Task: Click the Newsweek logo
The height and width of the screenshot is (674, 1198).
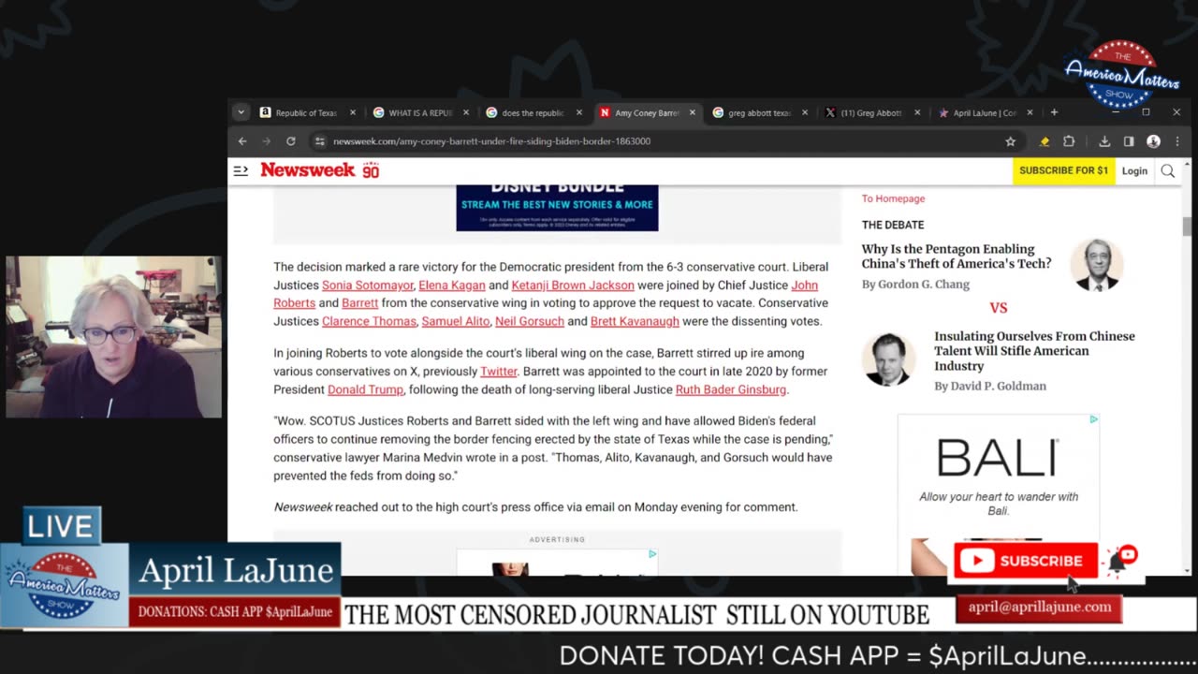Action: tap(319, 170)
